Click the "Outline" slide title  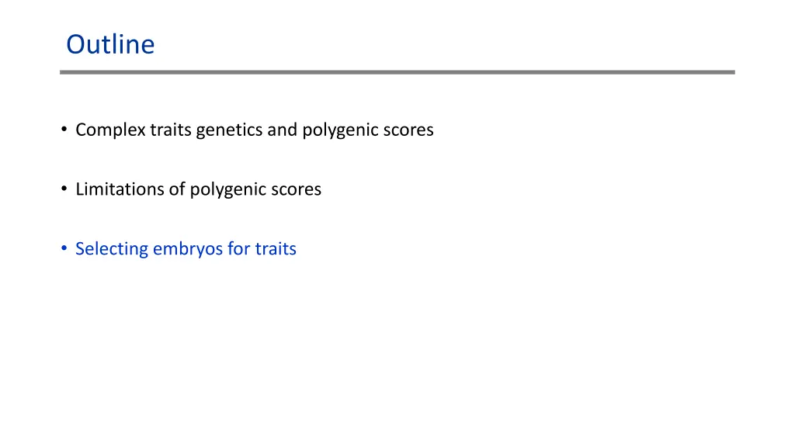point(110,44)
